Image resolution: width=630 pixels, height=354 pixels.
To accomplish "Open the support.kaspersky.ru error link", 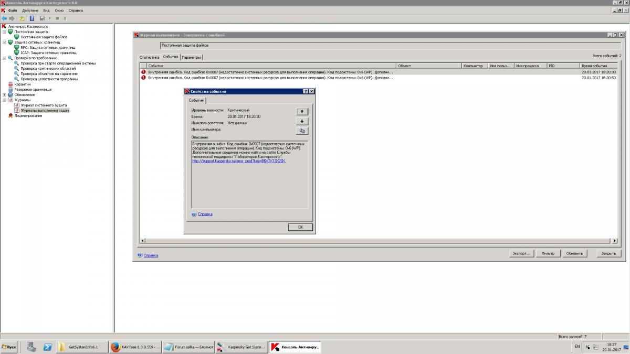I will coord(239,160).
